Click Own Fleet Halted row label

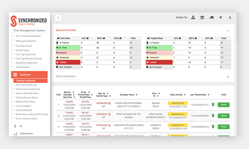[x=68, y=62]
